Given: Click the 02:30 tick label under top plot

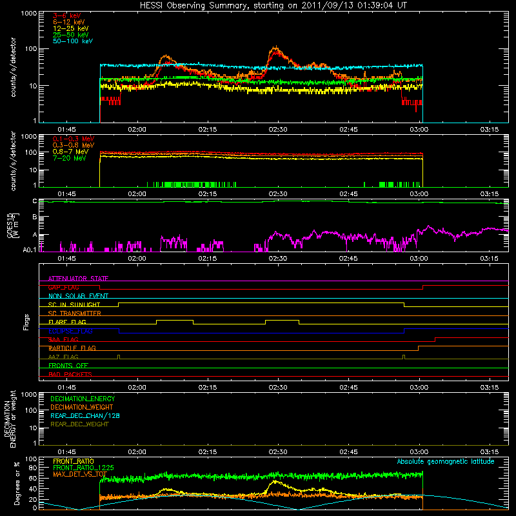Looking at the screenshot, I should coord(278,130).
